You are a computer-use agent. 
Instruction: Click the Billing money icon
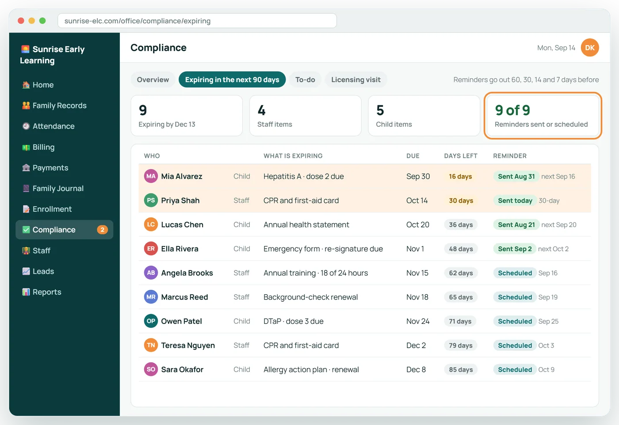tap(26, 147)
